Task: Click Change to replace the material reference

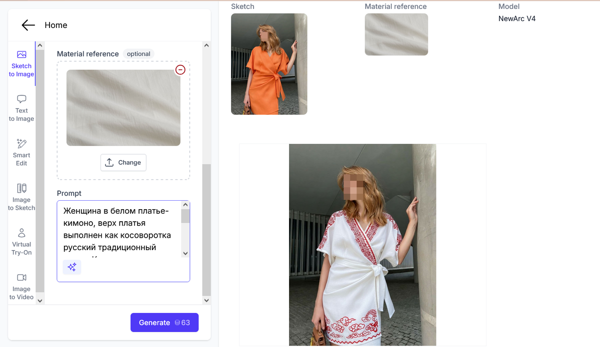Action: pos(123,162)
